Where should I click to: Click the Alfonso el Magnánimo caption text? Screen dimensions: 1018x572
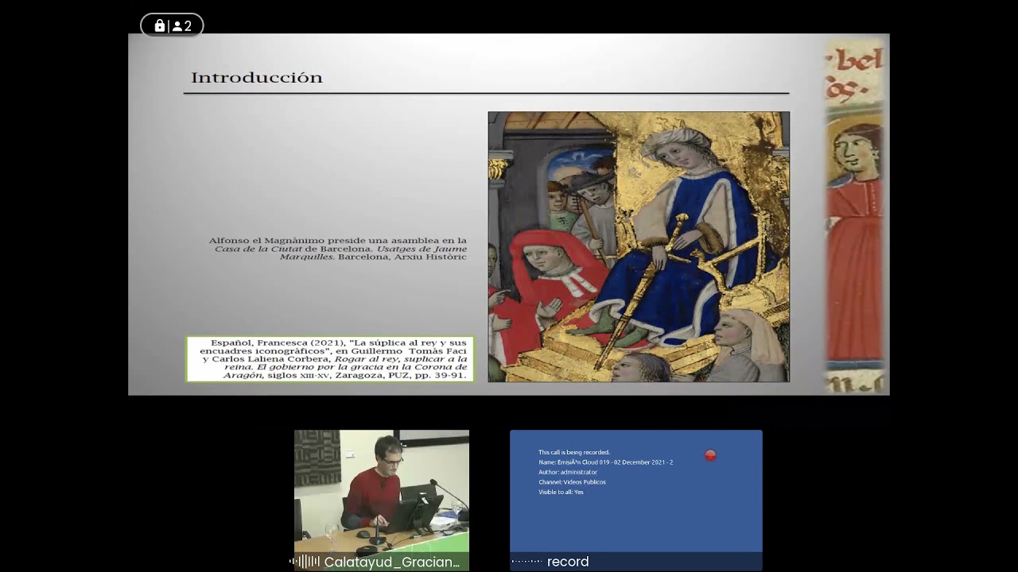338,249
